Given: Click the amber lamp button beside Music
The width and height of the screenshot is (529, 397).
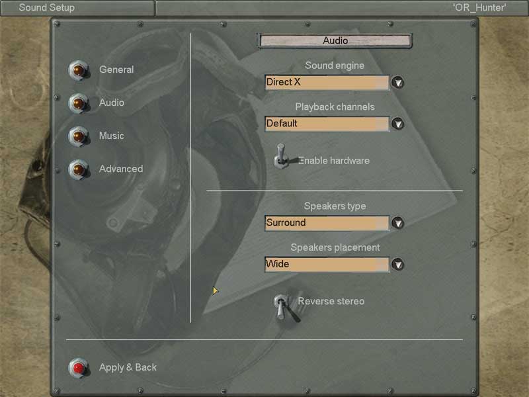Looking at the screenshot, I should point(79,136).
